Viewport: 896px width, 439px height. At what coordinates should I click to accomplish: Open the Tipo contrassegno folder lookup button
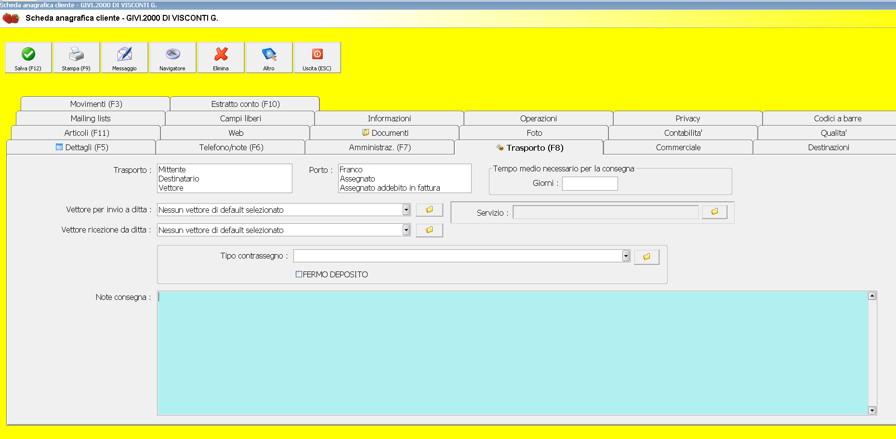pos(646,257)
